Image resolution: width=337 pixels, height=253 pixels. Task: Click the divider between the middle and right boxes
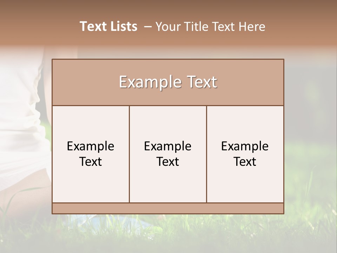(x=206, y=154)
